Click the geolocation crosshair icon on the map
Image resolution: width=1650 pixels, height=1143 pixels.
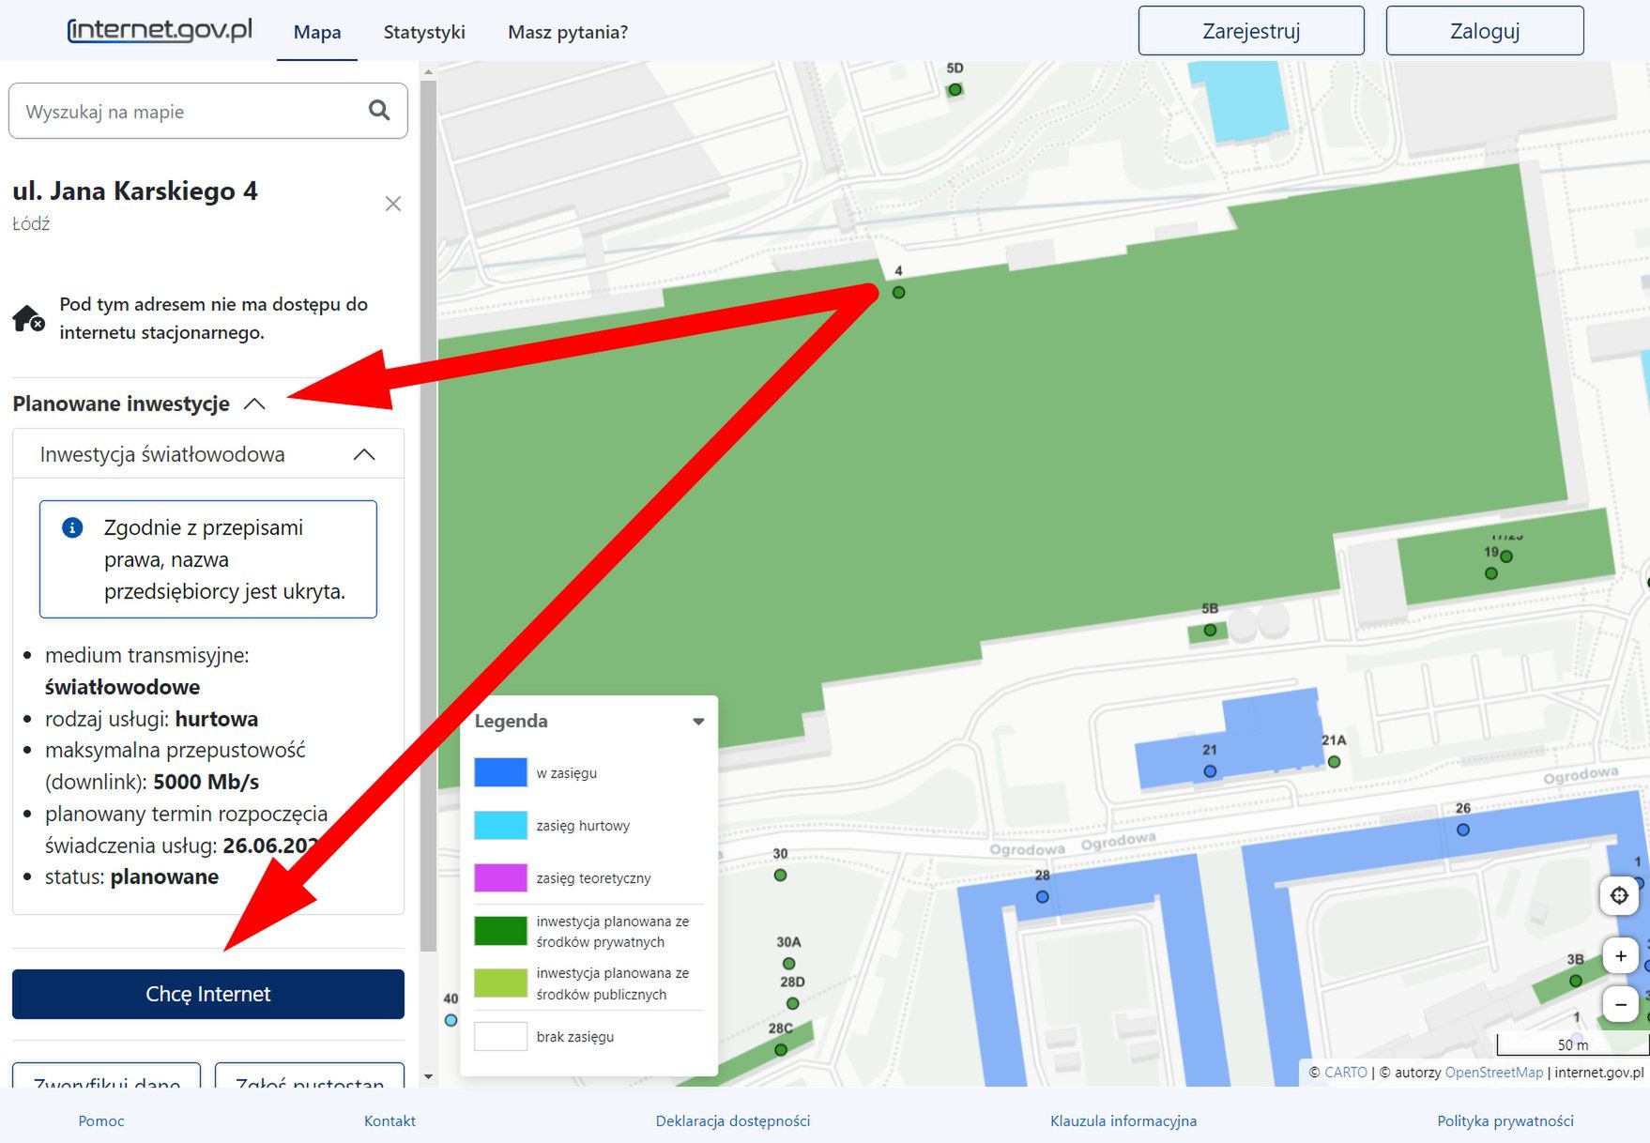tap(1619, 895)
